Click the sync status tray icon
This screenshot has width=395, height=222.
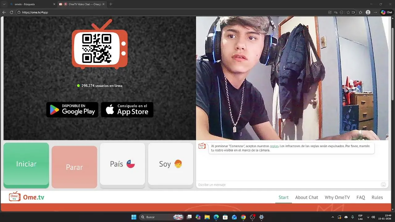pos(339,217)
